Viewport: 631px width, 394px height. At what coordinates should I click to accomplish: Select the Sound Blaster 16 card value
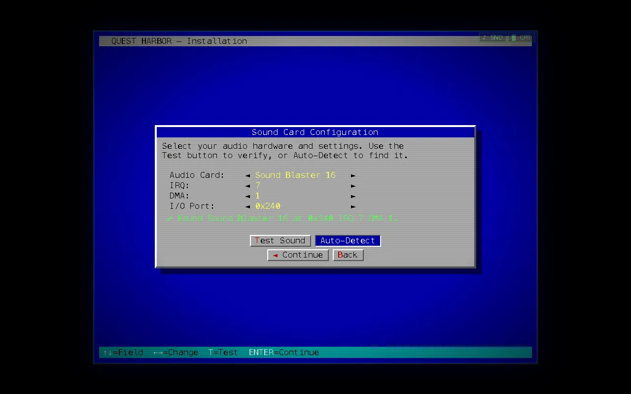click(295, 175)
